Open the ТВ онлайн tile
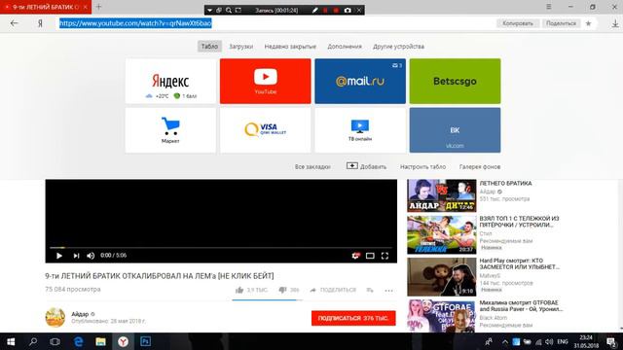This screenshot has width=623, height=350. (x=360, y=130)
